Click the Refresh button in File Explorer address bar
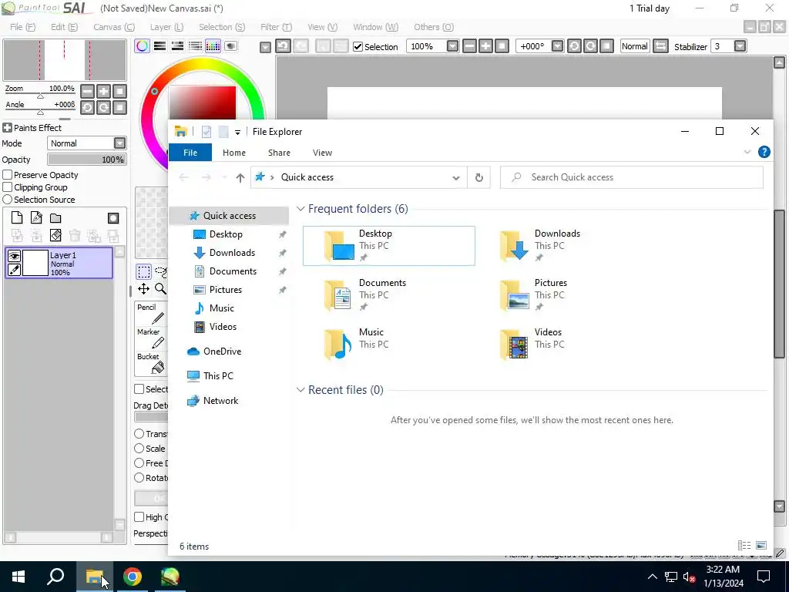 click(x=479, y=178)
